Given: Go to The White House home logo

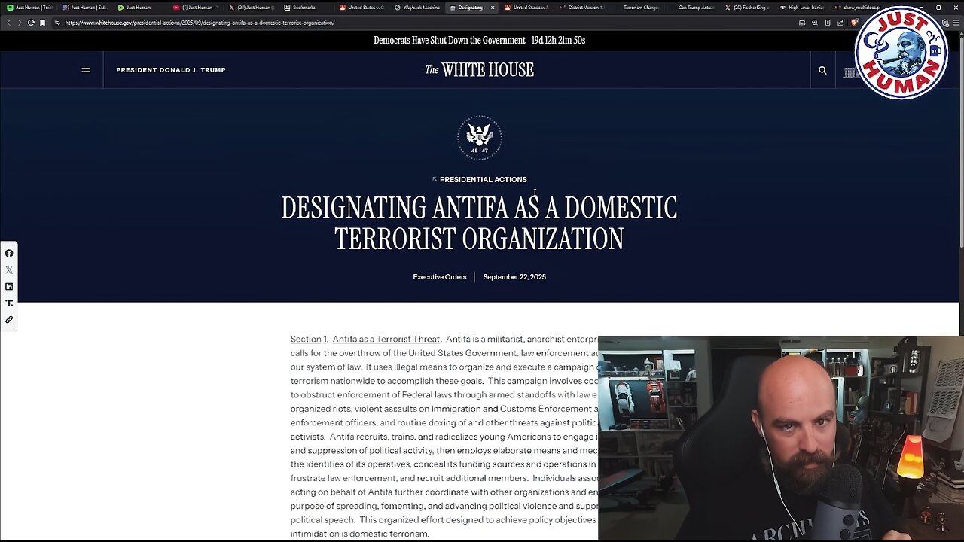Looking at the screenshot, I should tap(479, 70).
